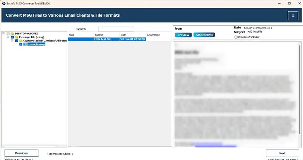Screen dimensions: 303x160
Task: Collapse the C:\Users\admin\Desktop node
Action: 12,40
